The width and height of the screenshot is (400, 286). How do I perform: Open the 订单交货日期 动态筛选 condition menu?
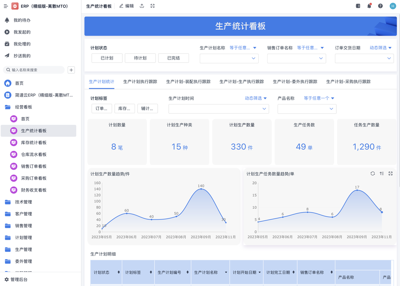380,48
